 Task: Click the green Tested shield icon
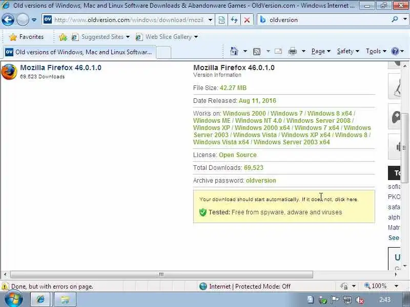pos(203,212)
